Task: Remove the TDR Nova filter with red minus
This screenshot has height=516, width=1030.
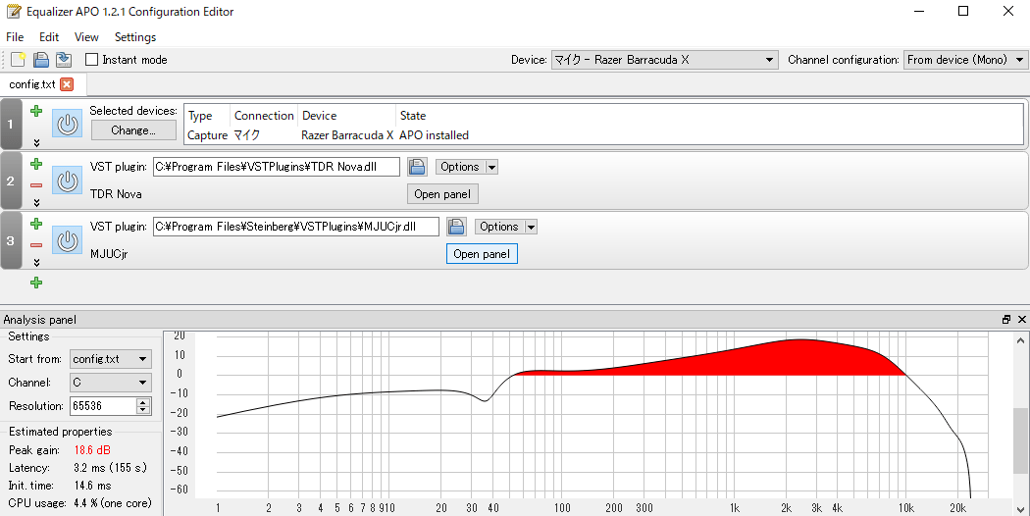Action: [x=37, y=185]
